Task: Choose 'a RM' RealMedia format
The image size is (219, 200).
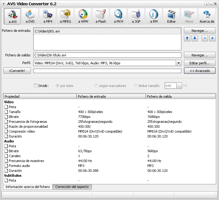Action: pyautogui.click(x=154, y=16)
